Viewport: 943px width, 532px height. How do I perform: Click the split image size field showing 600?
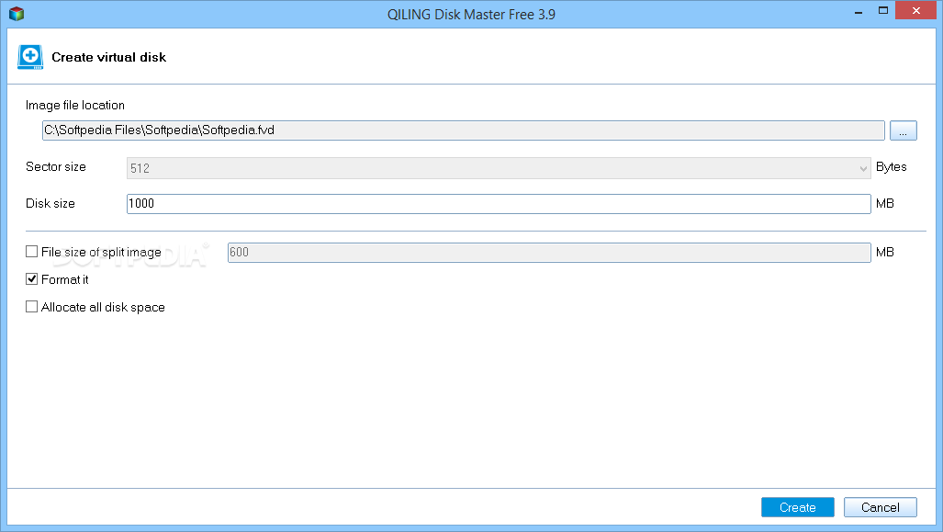pyautogui.click(x=548, y=253)
